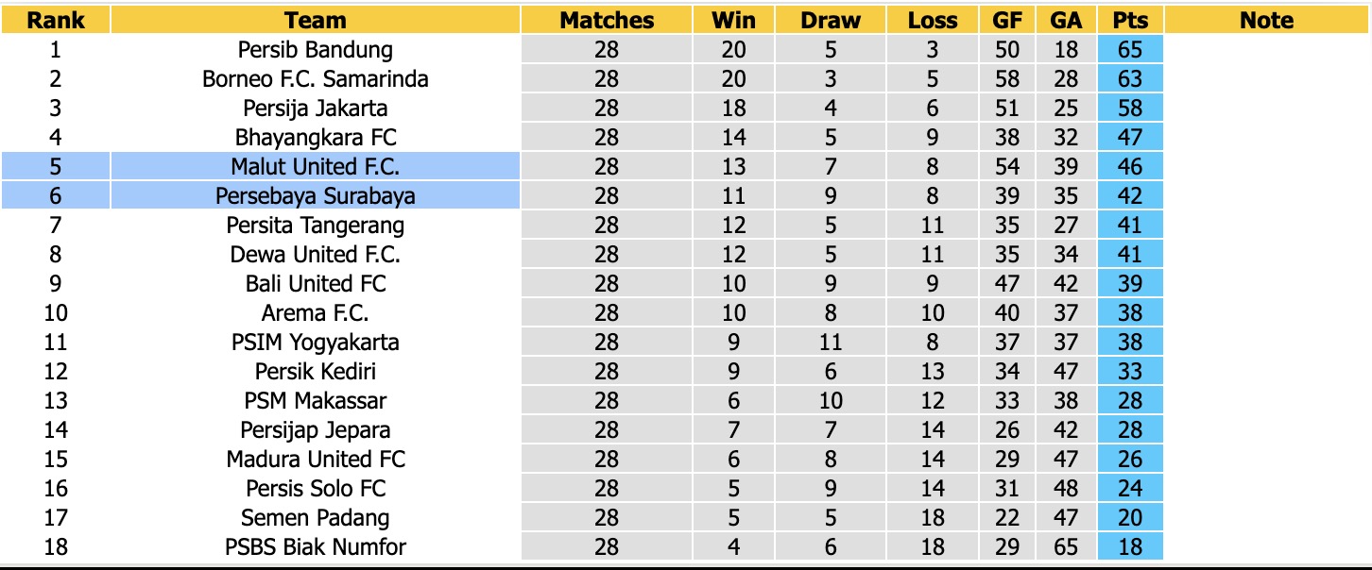The height and width of the screenshot is (570, 1372).
Task: Select the GF column header
Action: [1007, 20]
